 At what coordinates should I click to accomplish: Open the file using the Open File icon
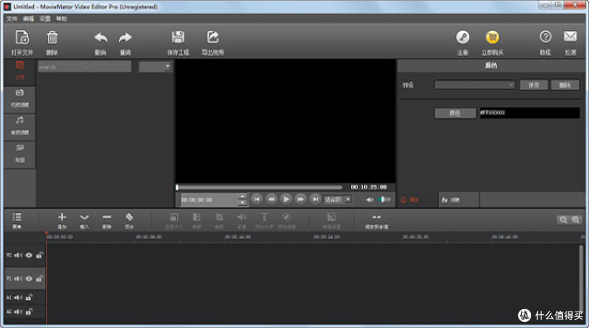pyautogui.click(x=22, y=38)
